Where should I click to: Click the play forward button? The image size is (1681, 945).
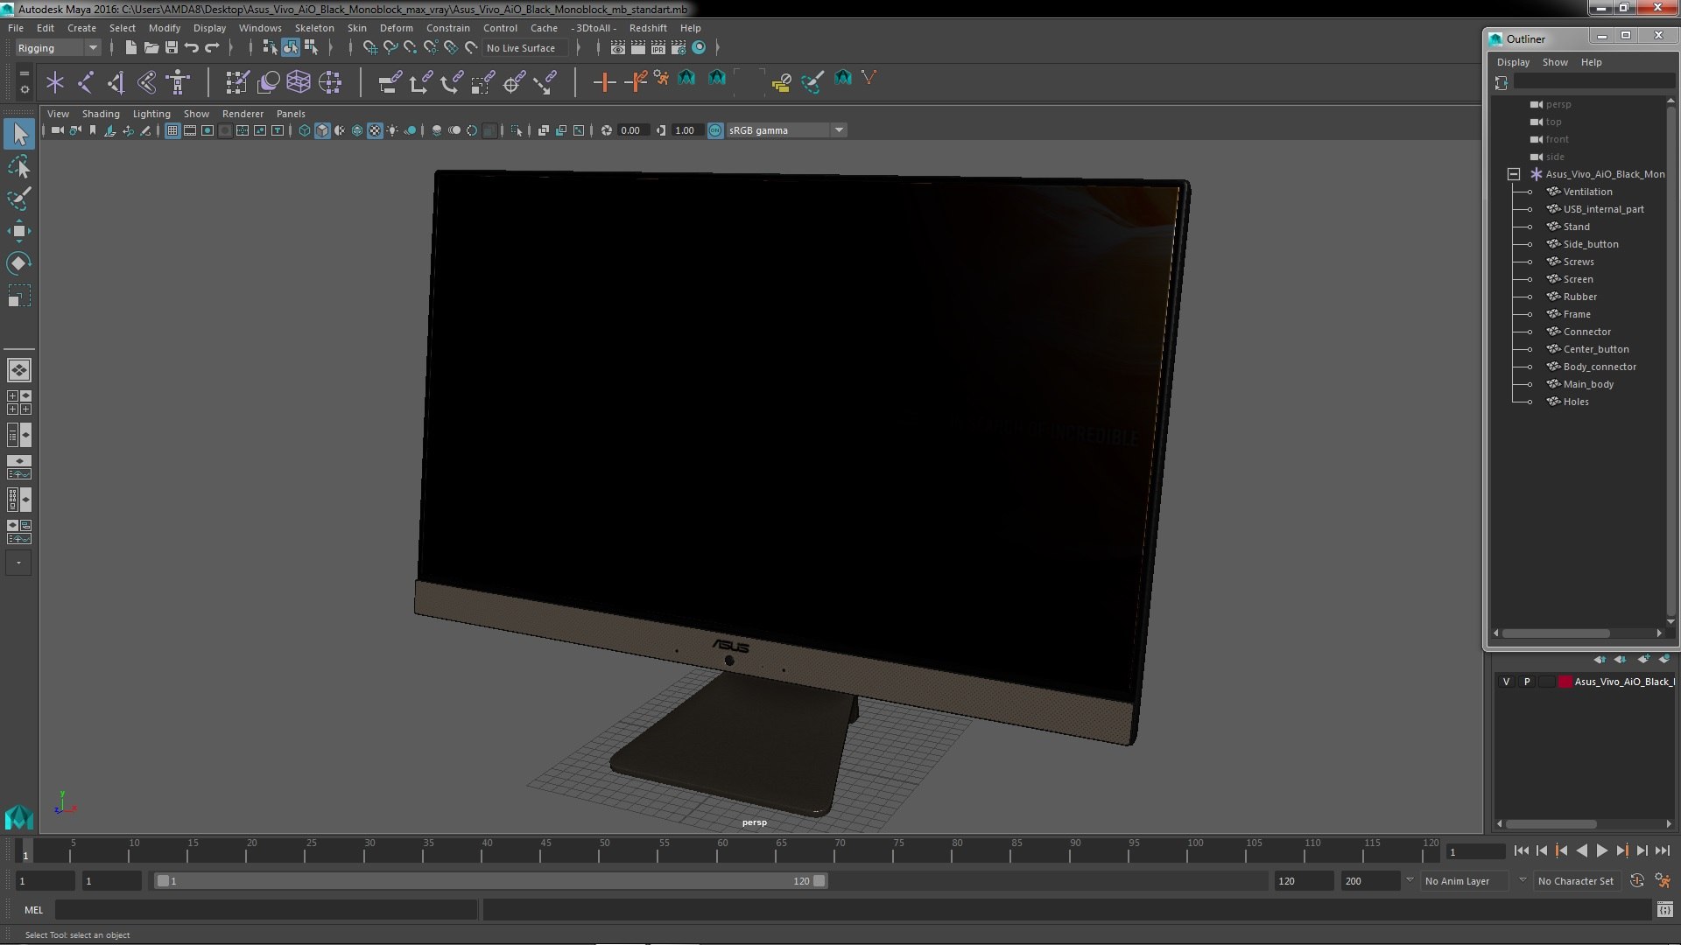pyautogui.click(x=1601, y=850)
